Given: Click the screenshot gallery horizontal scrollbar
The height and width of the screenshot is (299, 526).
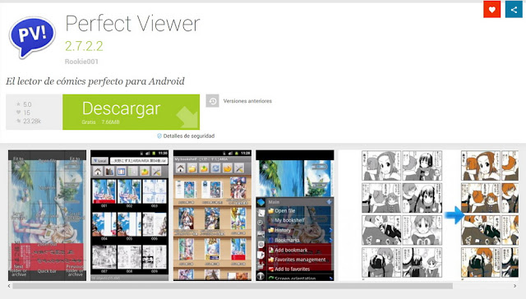Looking at the screenshot, I should pos(233,286).
